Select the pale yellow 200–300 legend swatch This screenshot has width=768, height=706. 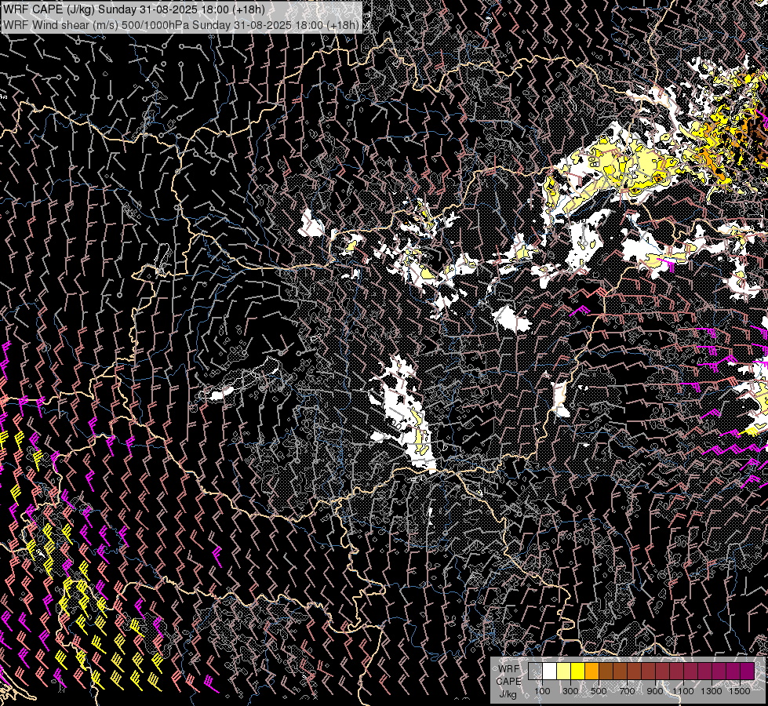(564, 671)
